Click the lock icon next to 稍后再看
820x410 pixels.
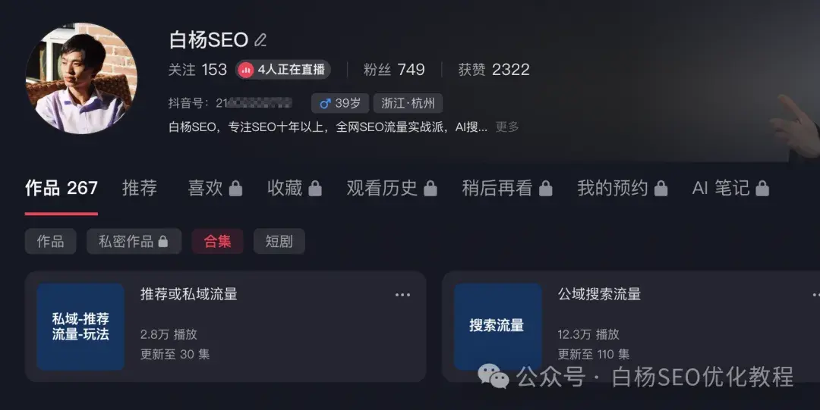click(545, 189)
